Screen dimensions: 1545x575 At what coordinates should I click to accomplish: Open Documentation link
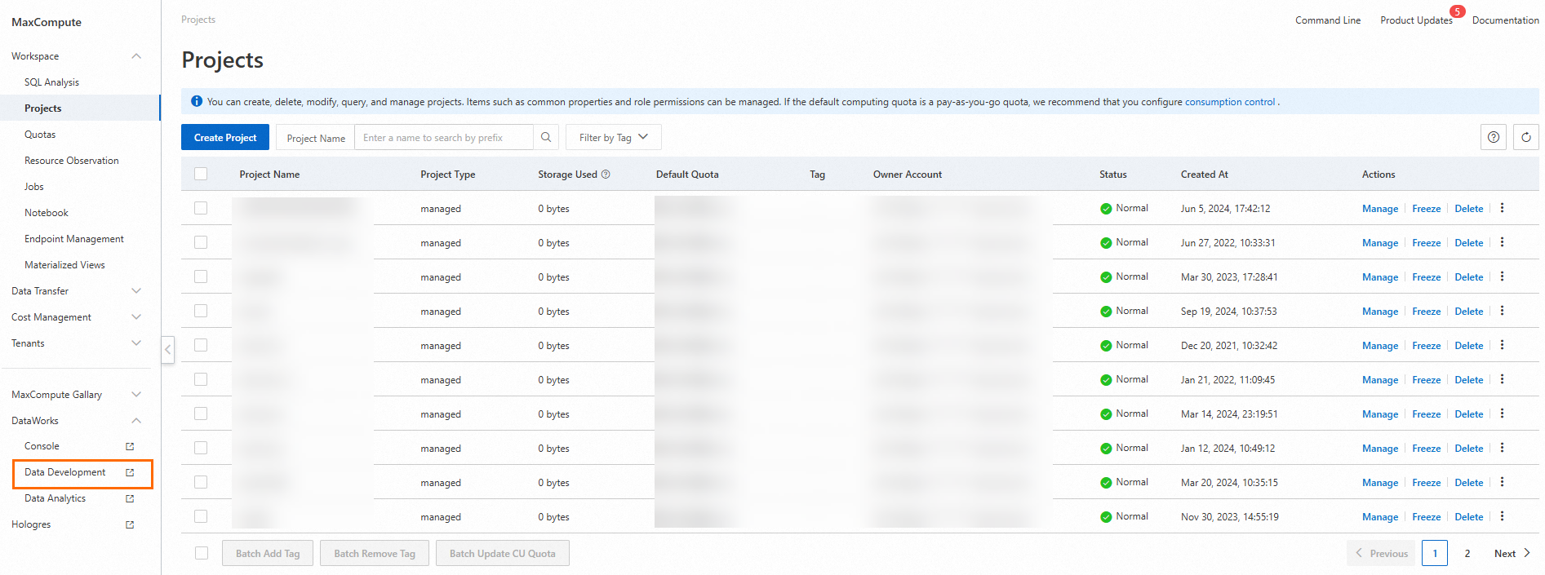tap(1506, 20)
